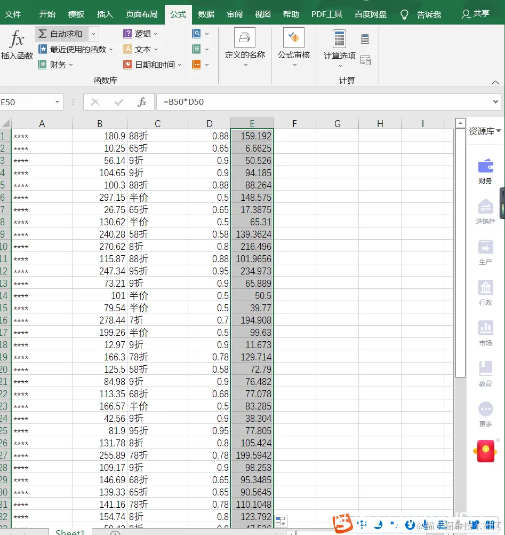
Task: Switch to the Page Layout (页面布局) tab
Action: pyautogui.click(x=141, y=14)
